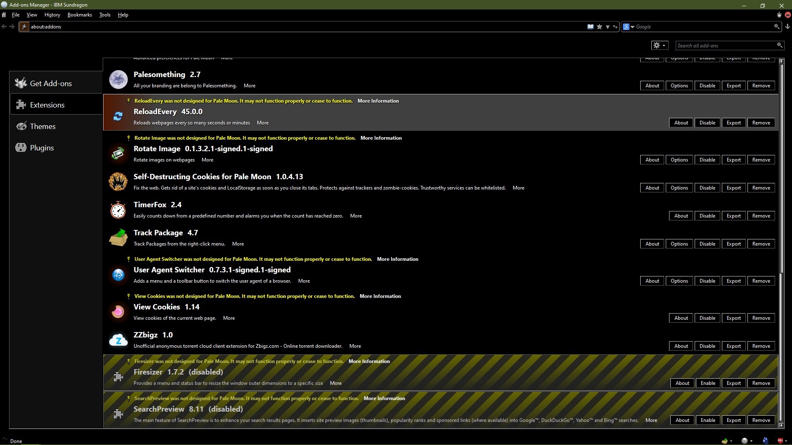The height and width of the screenshot is (445, 792).
Task: Remove the View Cookies extension
Action: coord(761,318)
